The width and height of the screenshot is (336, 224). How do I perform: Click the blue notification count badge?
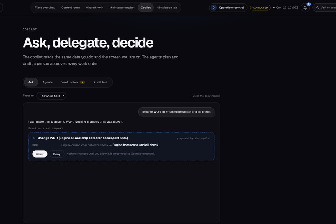[308, 4]
